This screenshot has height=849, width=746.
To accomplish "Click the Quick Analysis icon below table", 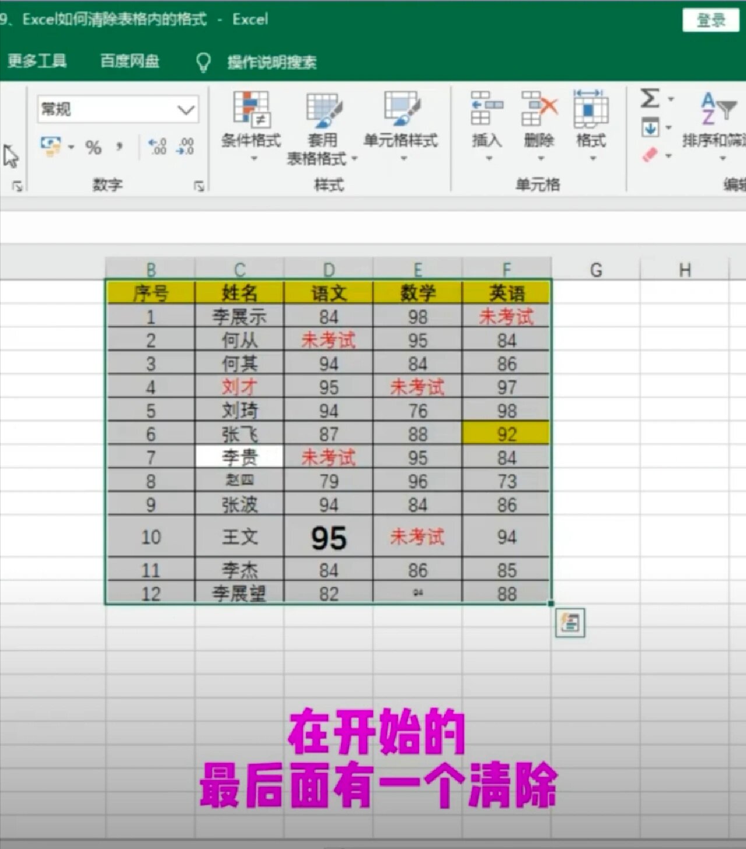I will pos(570,623).
